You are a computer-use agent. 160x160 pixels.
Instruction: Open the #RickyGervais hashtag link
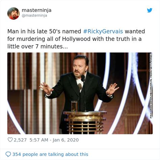(x=103, y=31)
